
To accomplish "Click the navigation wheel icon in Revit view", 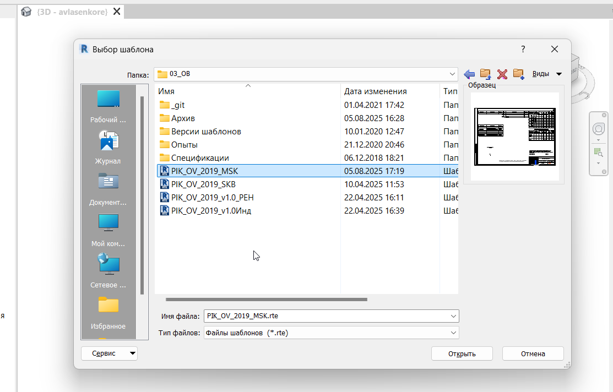I will [x=599, y=129].
